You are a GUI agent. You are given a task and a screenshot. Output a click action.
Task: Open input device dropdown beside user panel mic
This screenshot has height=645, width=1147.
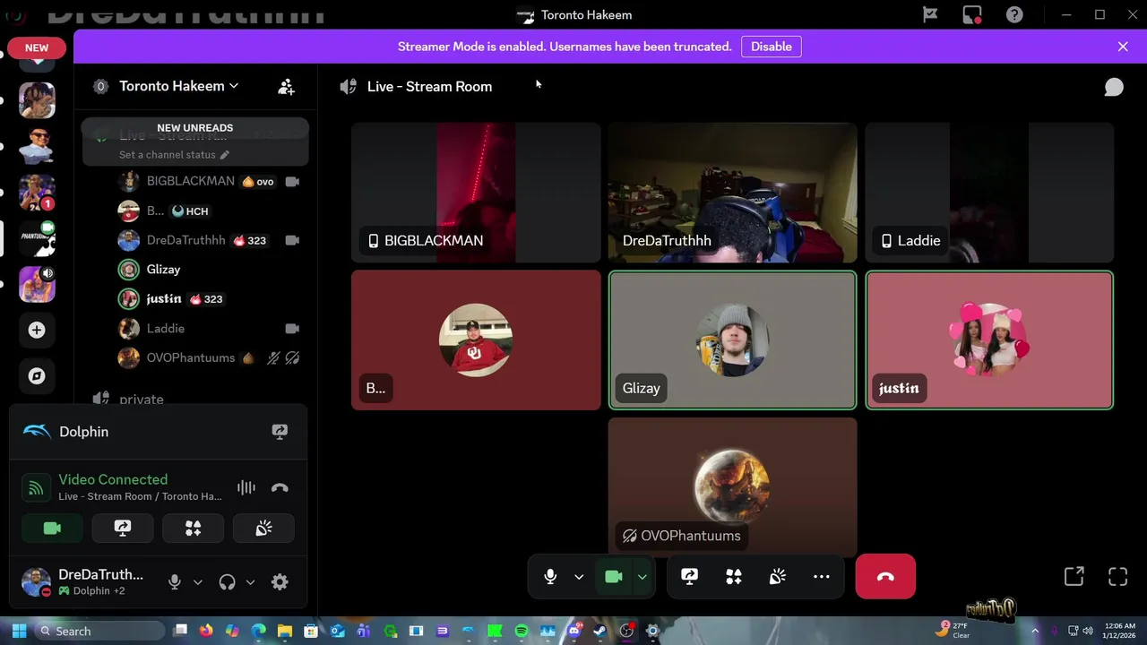[x=198, y=581]
